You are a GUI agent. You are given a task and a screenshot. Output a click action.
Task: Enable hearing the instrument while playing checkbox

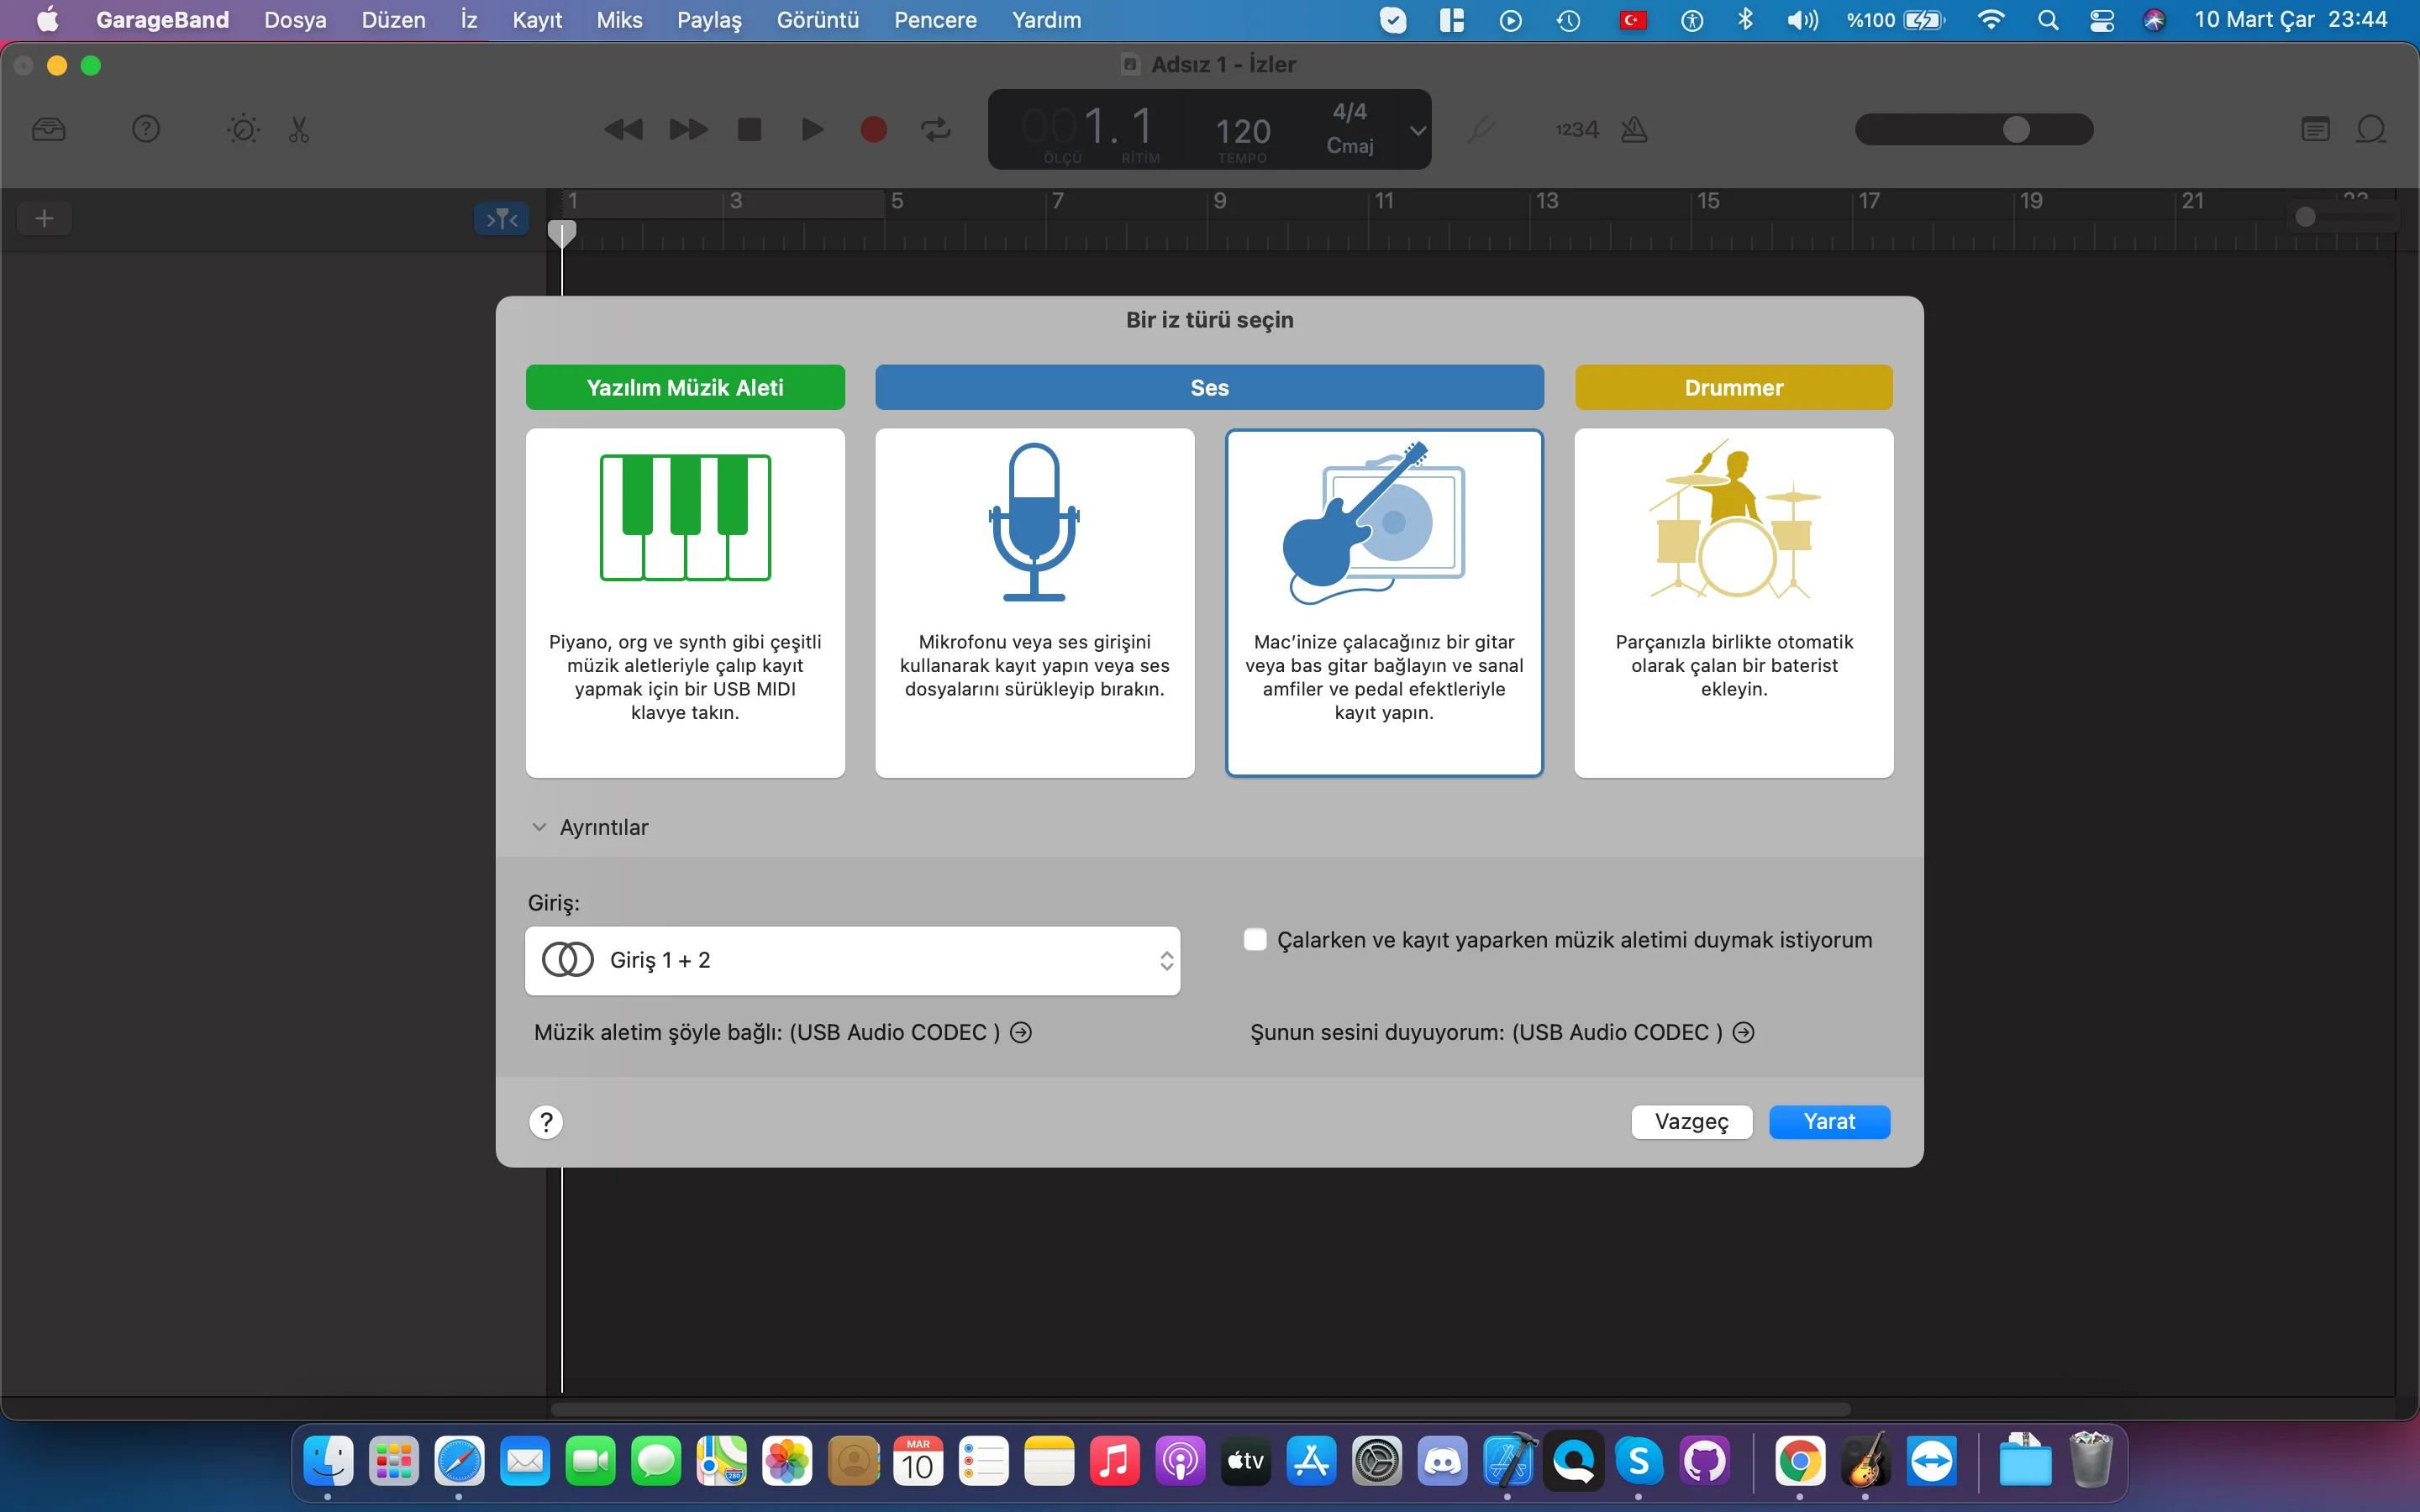point(1255,940)
